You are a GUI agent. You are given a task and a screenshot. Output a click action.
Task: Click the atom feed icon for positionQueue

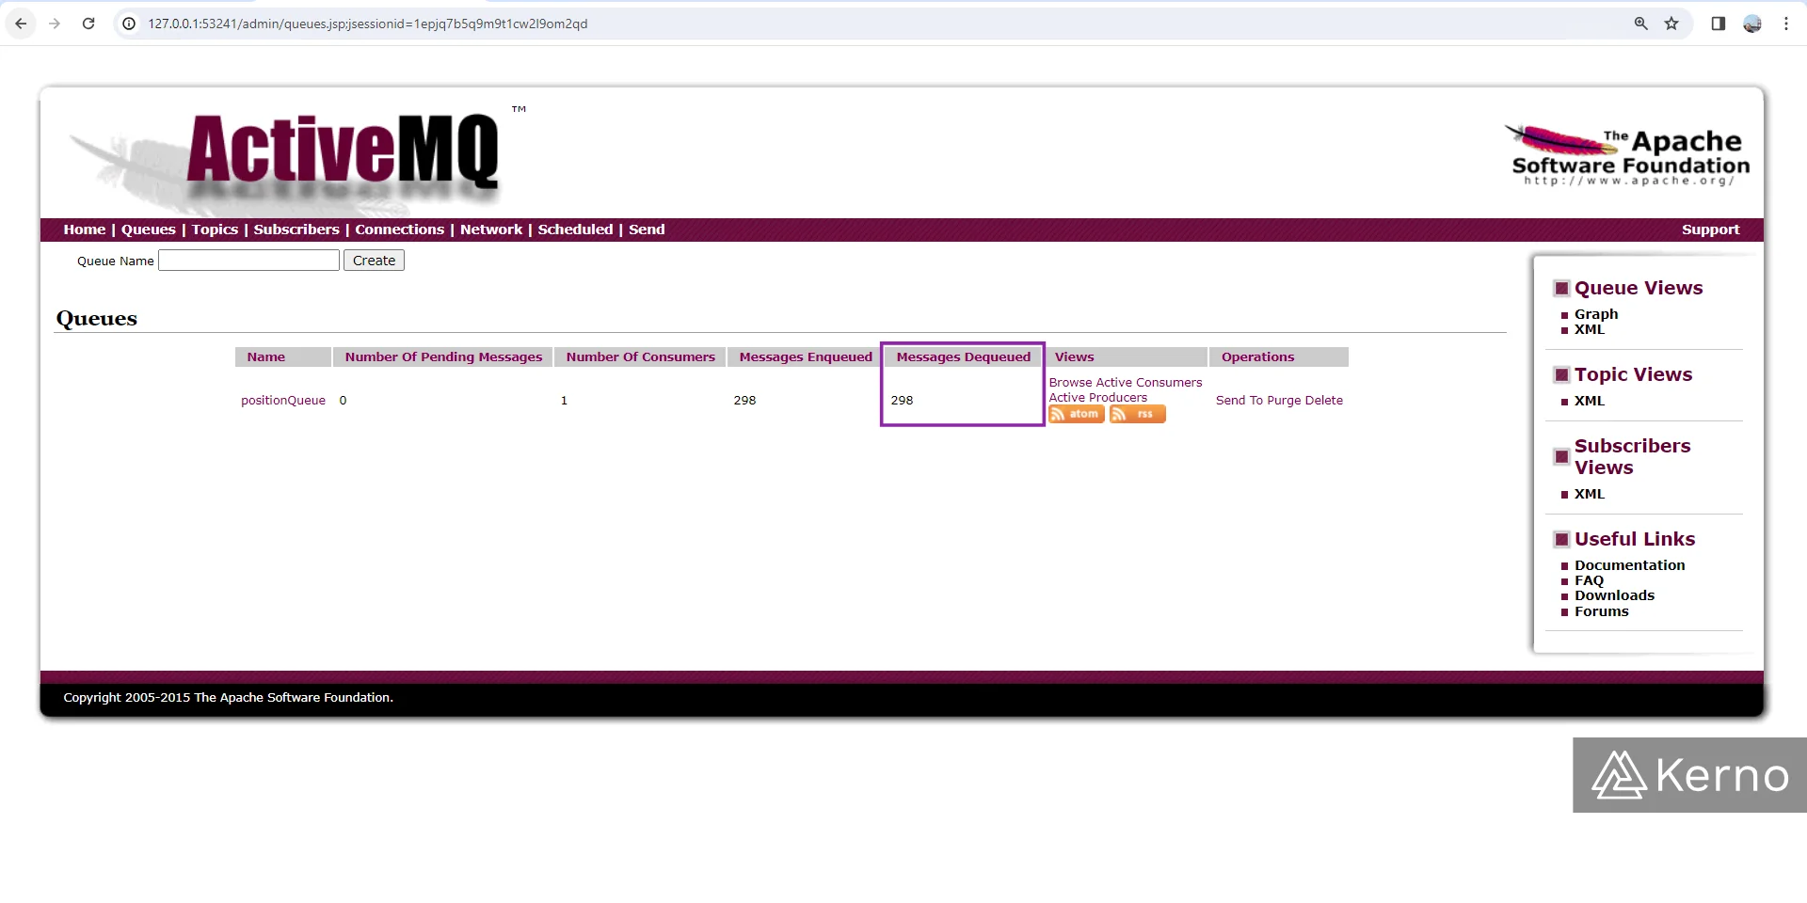coord(1077,415)
